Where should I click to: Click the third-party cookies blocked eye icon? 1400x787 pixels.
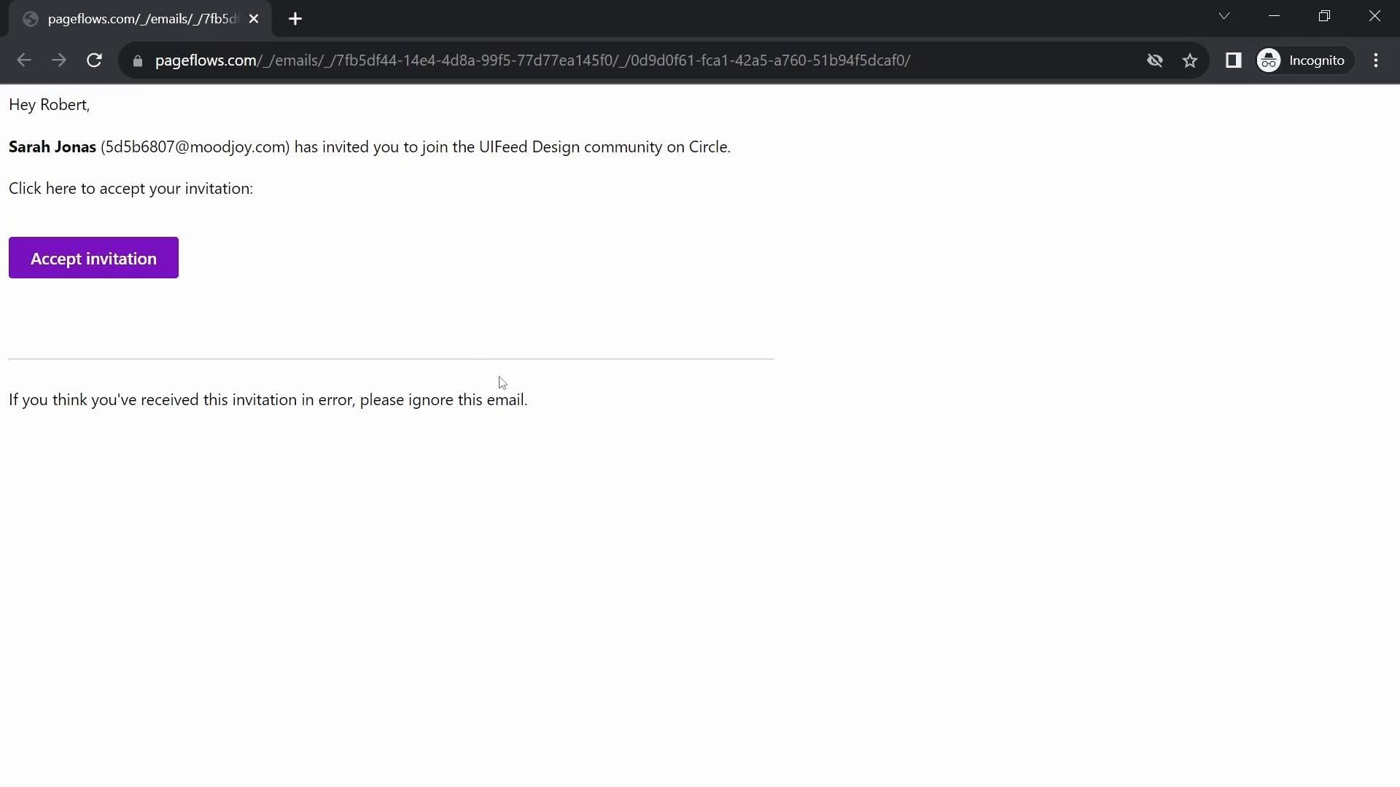[1154, 60]
